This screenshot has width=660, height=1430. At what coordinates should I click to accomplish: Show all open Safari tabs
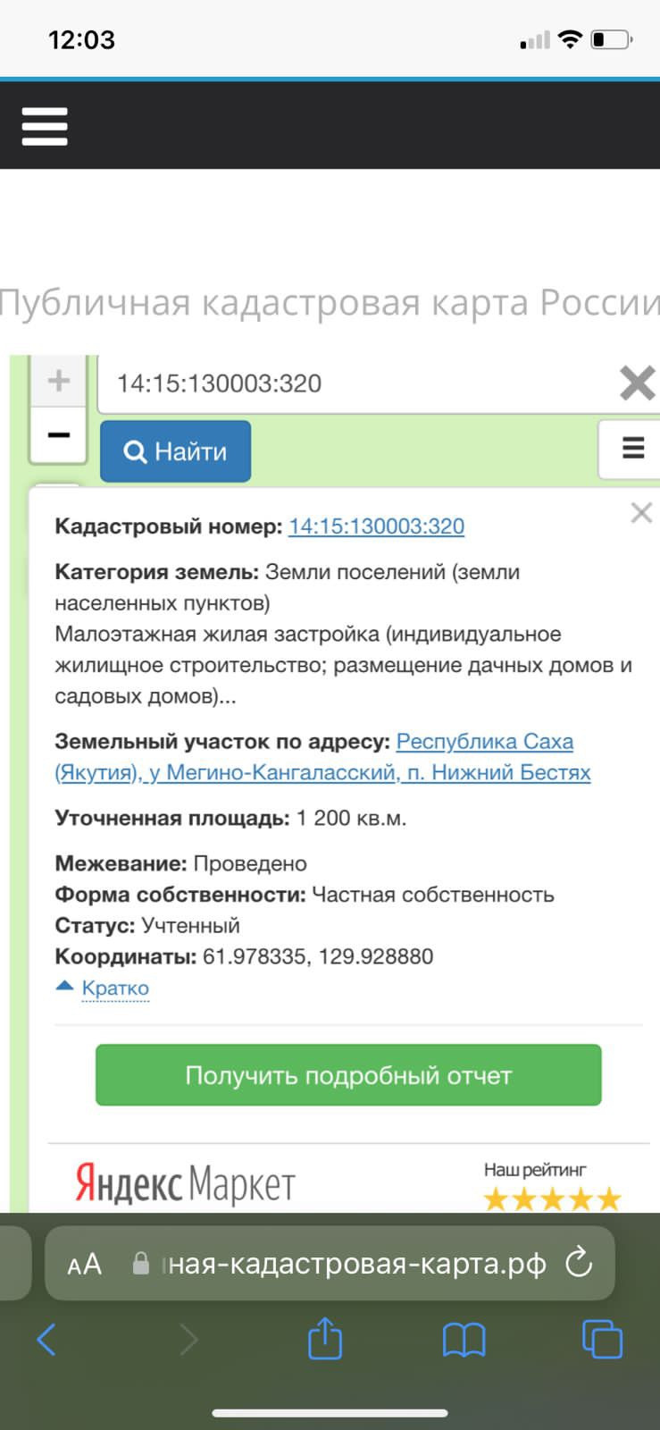click(x=602, y=1339)
